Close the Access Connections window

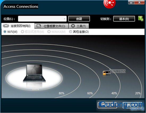(x=139, y=2)
